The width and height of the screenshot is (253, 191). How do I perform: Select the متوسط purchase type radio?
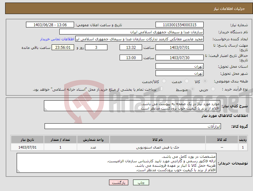tap(192, 89)
